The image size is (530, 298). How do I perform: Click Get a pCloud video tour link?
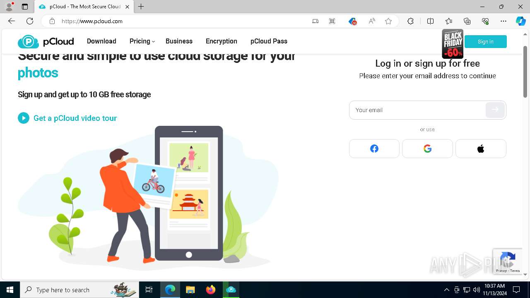tap(75, 118)
